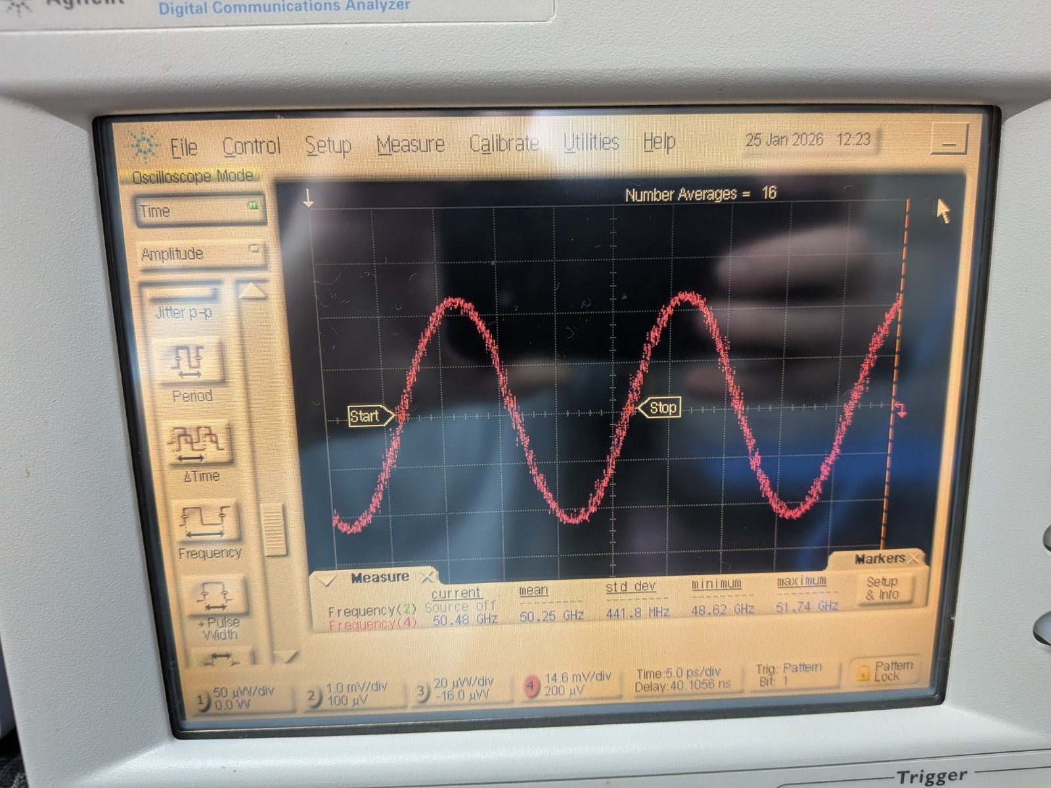Click the Frequency(2) measurement row label
This screenshot has width=1051, height=788.
pyautogui.click(x=372, y=611)
